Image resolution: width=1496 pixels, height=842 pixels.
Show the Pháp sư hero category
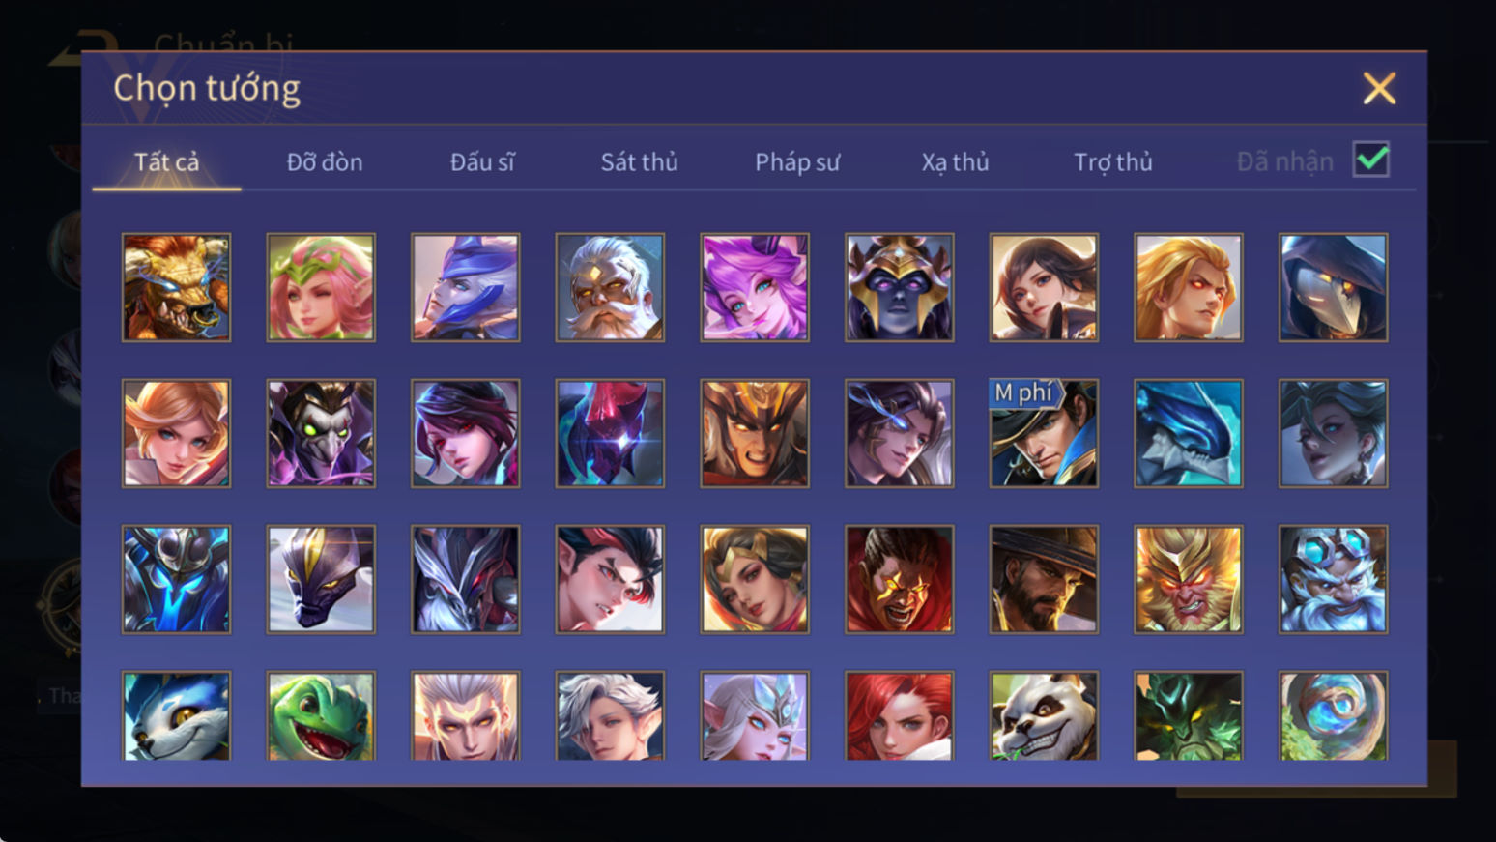point(797,161)
